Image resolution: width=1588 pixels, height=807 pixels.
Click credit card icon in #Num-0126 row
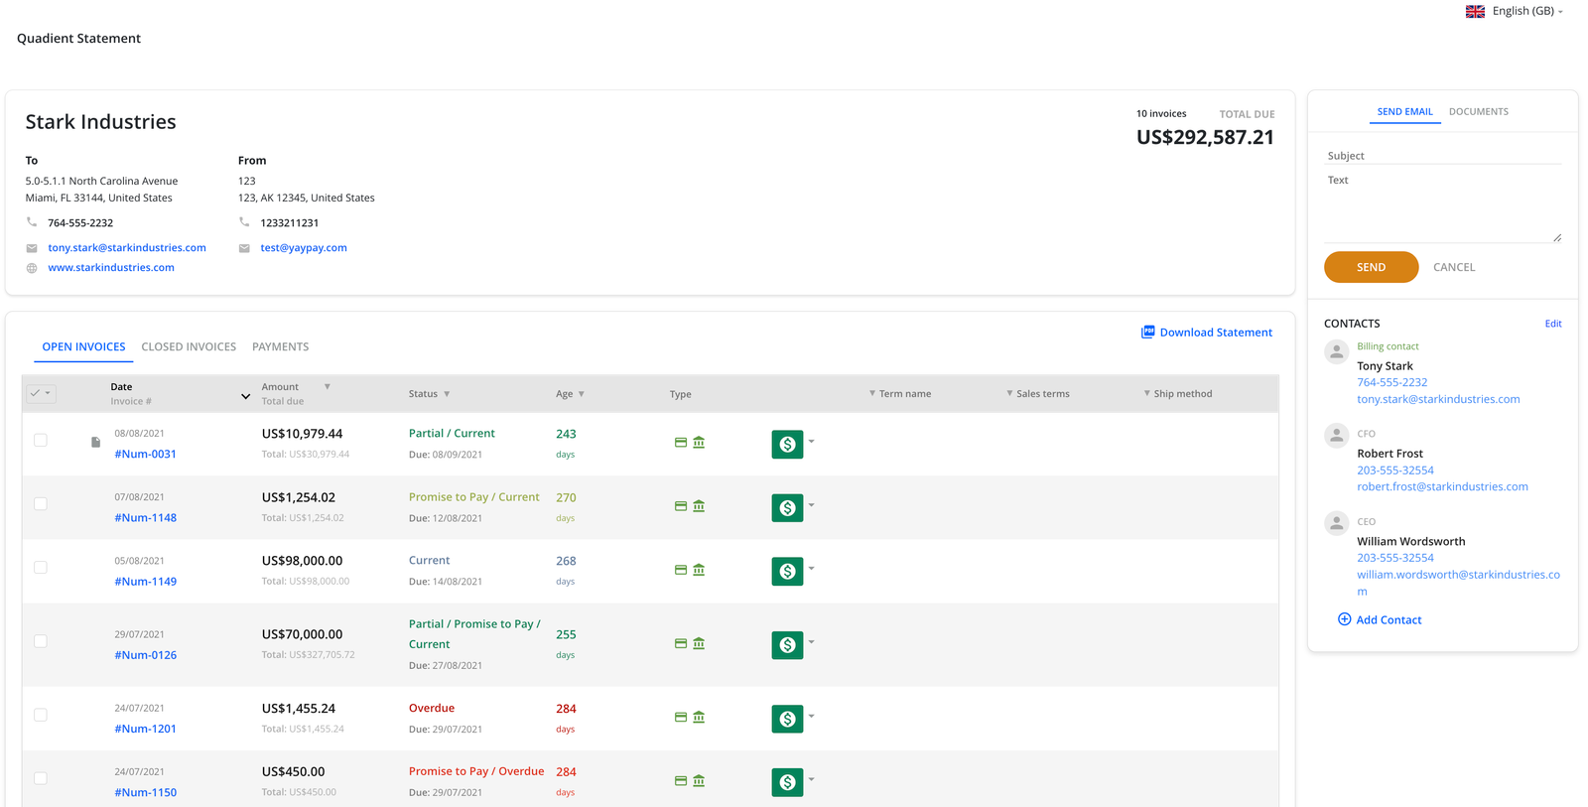pos(681,643)
